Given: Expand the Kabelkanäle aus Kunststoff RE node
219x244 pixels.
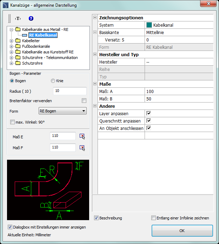Looking at the screenshot, I should point(12,52).
